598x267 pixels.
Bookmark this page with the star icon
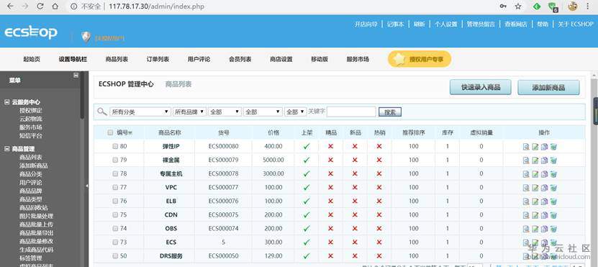click(518, 6)
